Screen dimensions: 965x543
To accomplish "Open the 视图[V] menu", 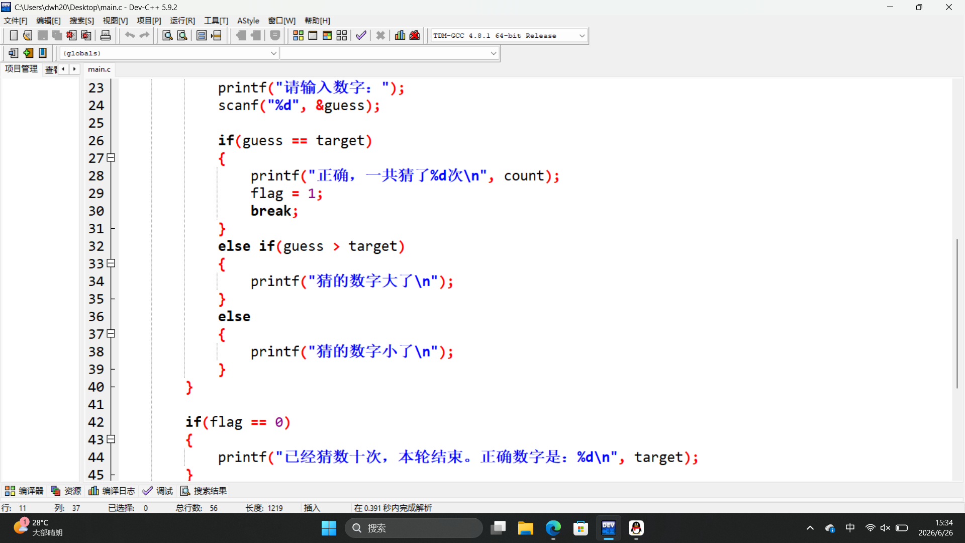I will pos(115,21).
